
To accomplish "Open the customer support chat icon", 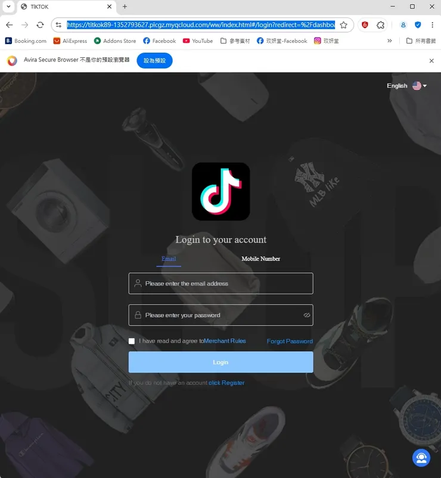I will click(x=421, y=458).
